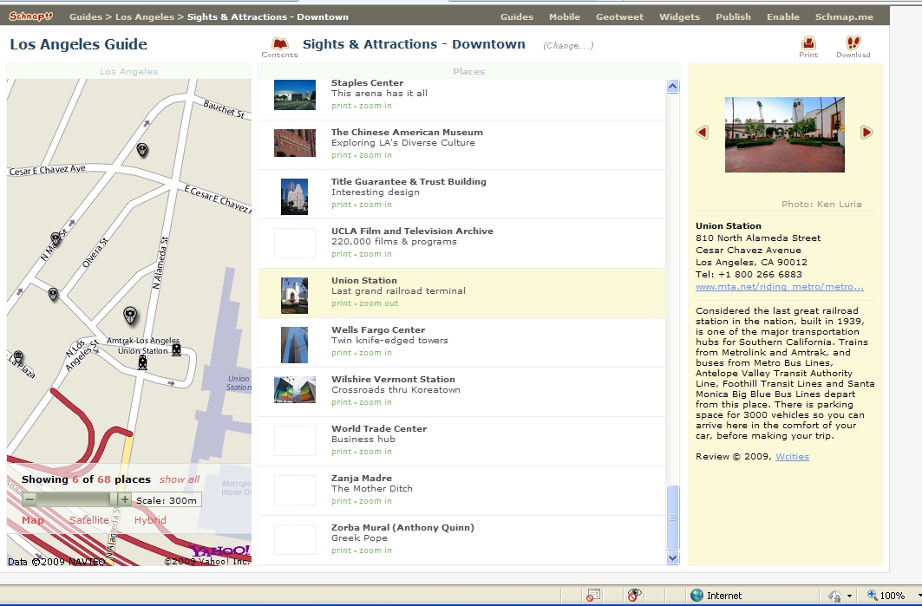The image size is (922, 606).
Task: Click print for Zorba Mural
Action: click(x=341, y=551)
